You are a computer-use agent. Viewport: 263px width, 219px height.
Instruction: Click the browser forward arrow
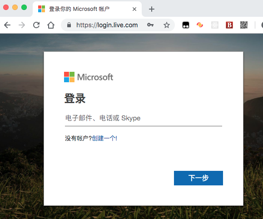tap(22, 25)
